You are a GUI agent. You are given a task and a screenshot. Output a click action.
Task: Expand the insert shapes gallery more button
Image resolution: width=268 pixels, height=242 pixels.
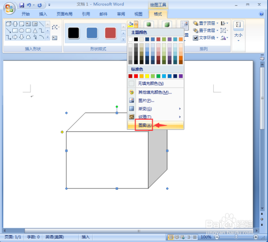tap(48, 37)
